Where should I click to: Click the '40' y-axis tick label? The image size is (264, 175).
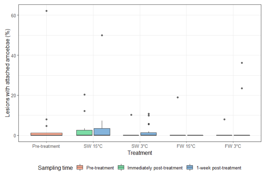[x=13, y=55]
